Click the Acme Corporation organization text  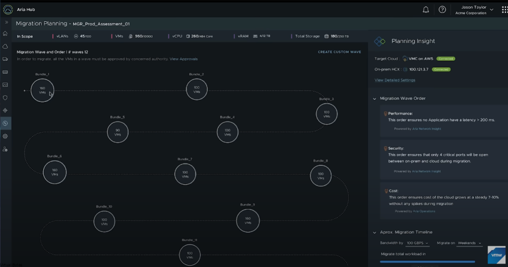471,13
